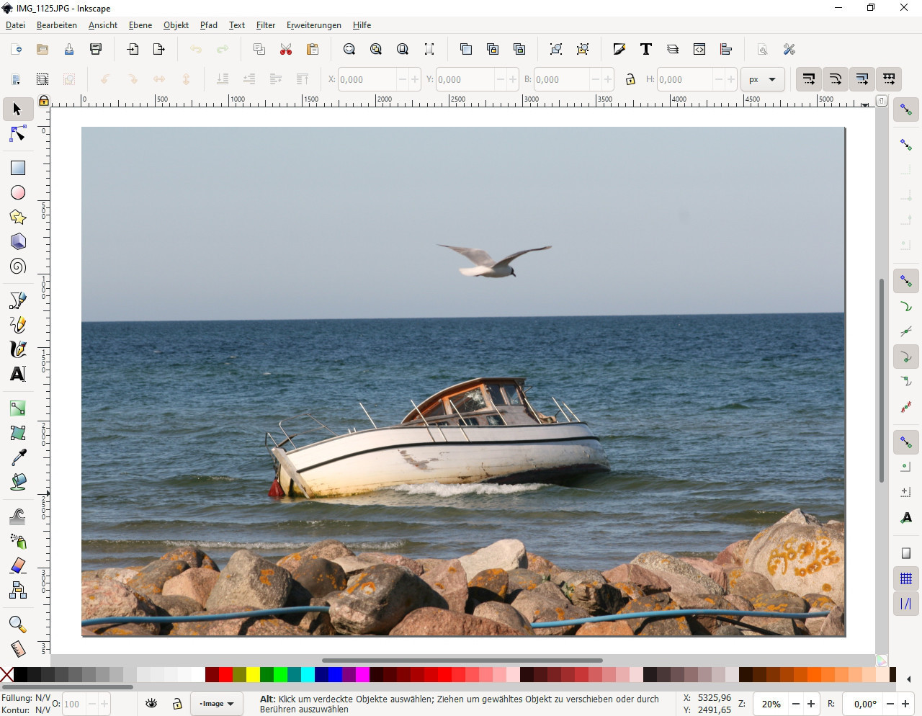Open the Pfad menu
Viewport: 922px width, 716px height.
[209, 25]
